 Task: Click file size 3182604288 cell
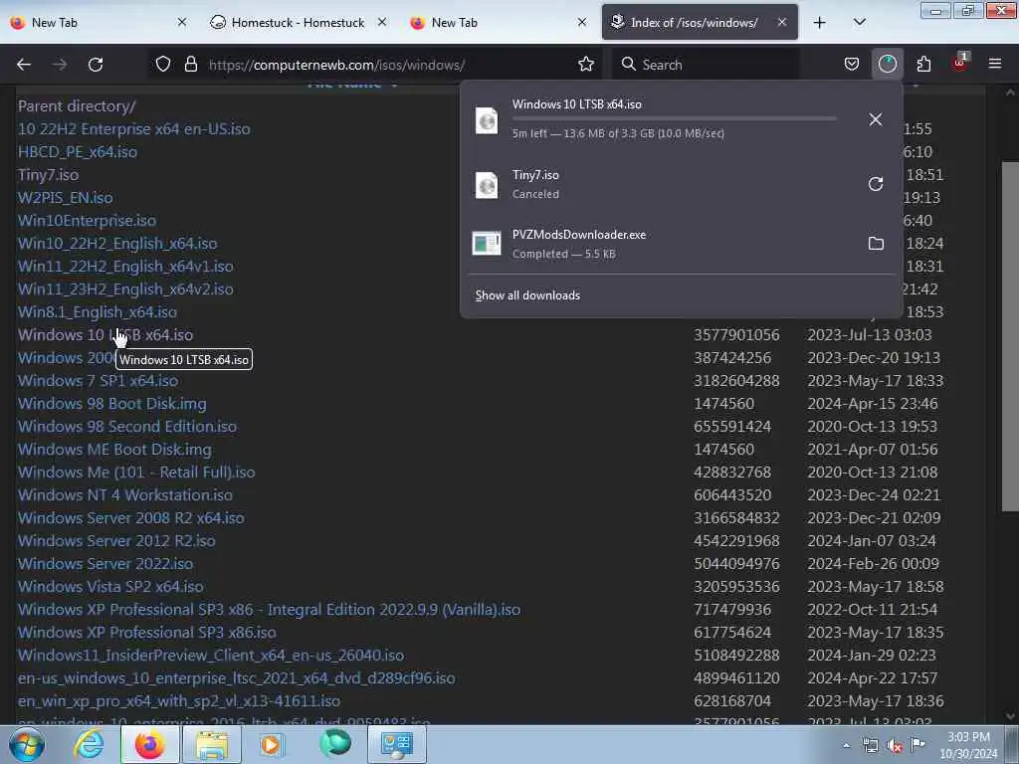click(x=736, y=381)
